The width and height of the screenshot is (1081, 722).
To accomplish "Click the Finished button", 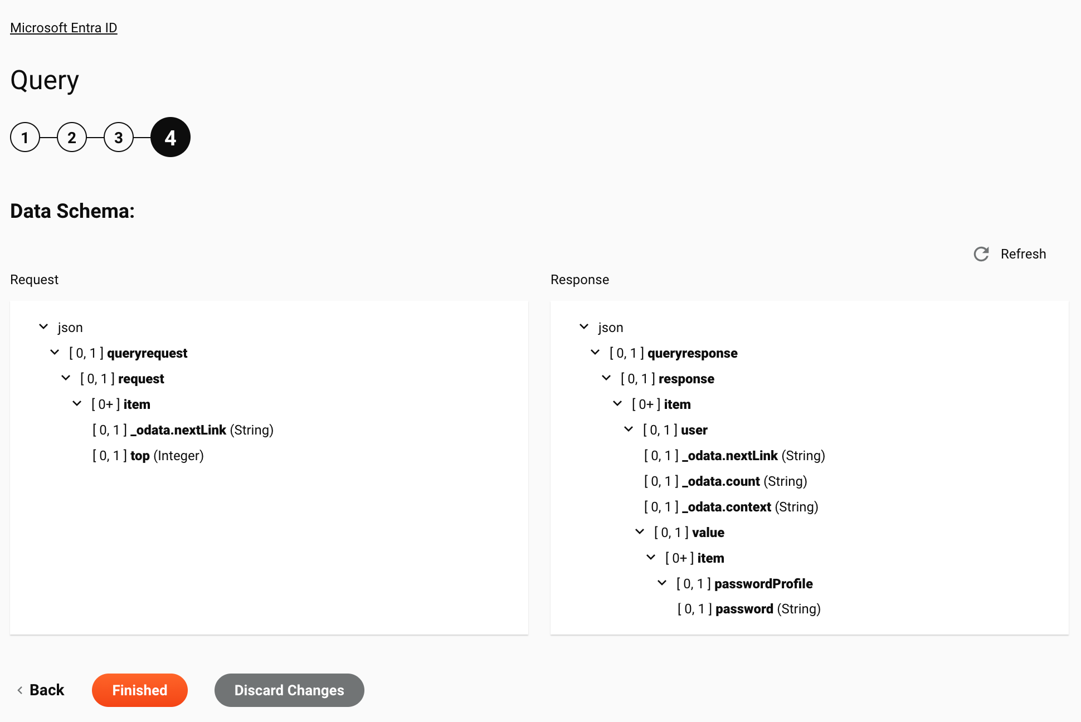I will pyautogui.click(x=139, y=690).
